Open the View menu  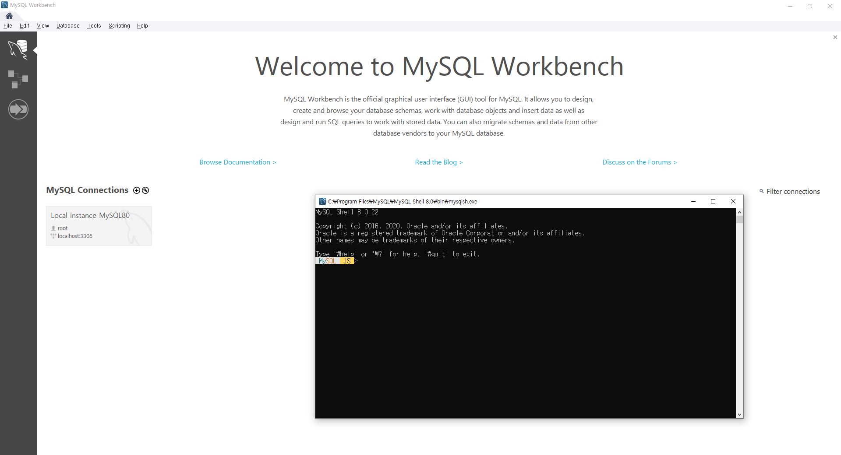tap(43, 26)
